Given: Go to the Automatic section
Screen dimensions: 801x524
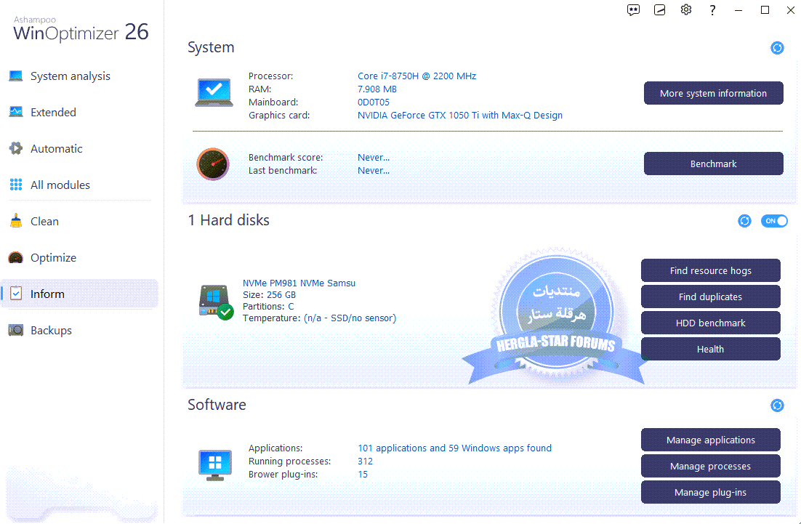Looking at the screenshot, I should pyautogui.click(x=57, y=148).
